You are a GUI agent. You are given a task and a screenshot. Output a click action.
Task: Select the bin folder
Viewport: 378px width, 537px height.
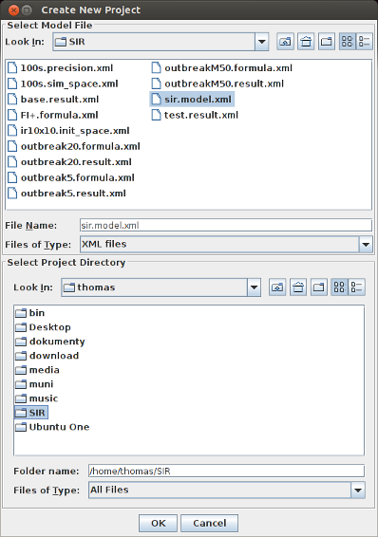tap(30, 313)
